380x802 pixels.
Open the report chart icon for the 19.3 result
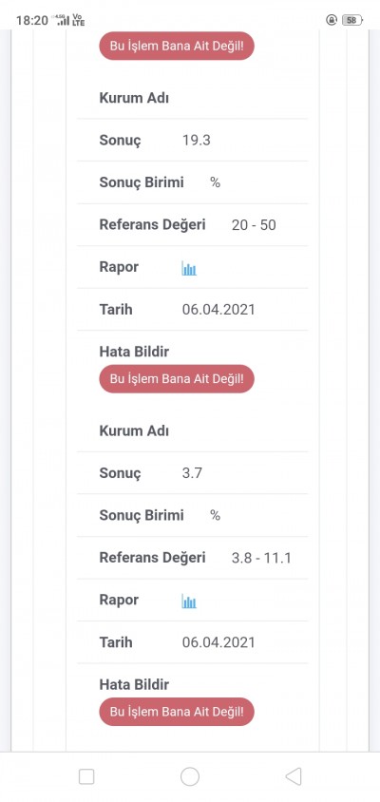coord(189,268)
